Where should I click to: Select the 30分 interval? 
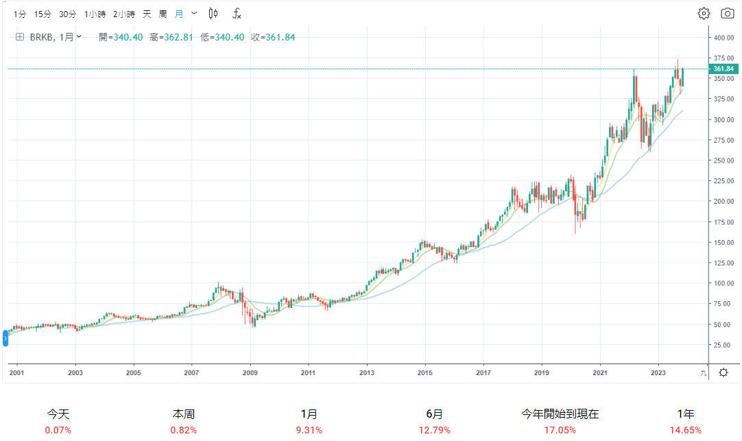click(x=68, y=14)
